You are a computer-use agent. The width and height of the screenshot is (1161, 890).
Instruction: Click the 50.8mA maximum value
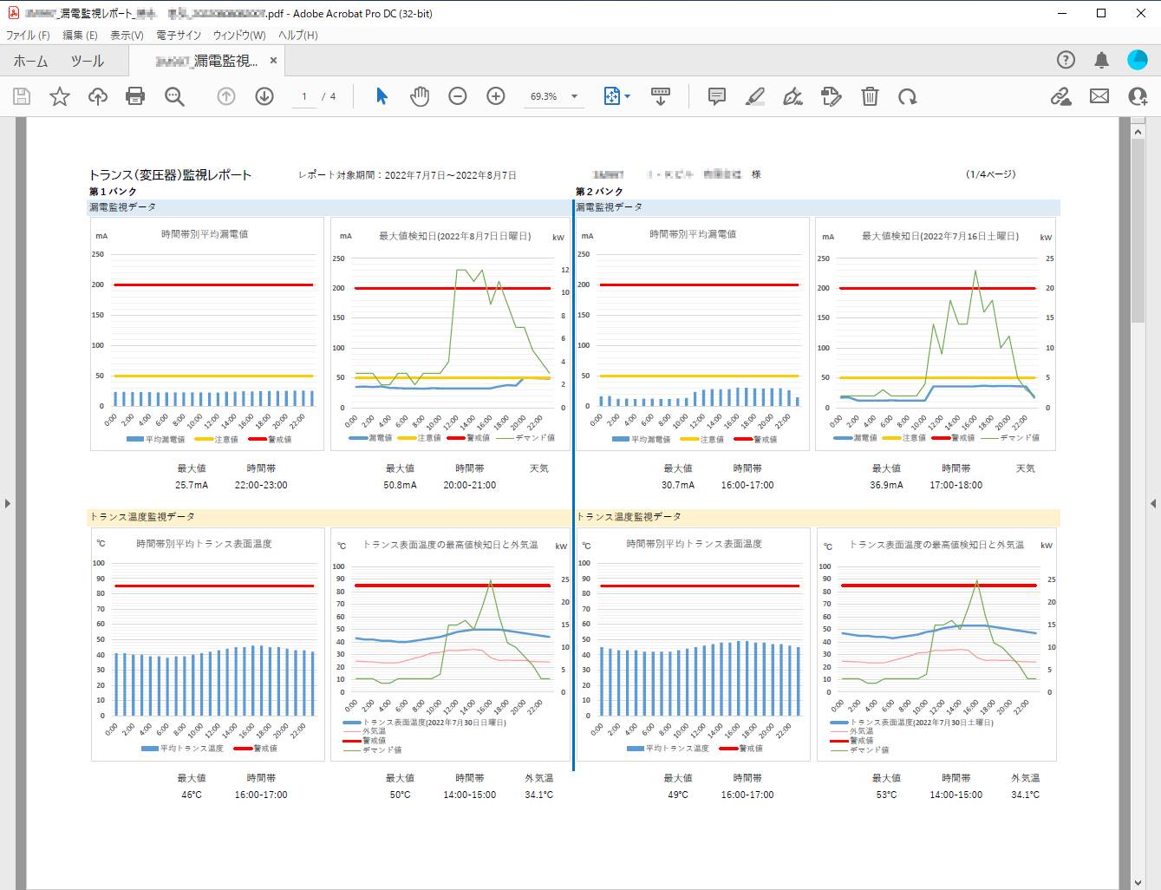[400, 485]
